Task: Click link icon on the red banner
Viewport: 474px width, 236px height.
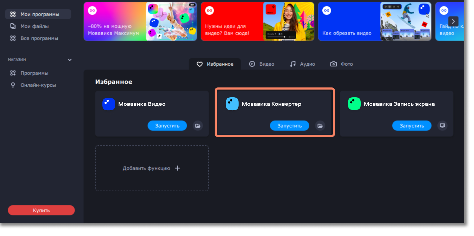Action: [x=209, y=11]
